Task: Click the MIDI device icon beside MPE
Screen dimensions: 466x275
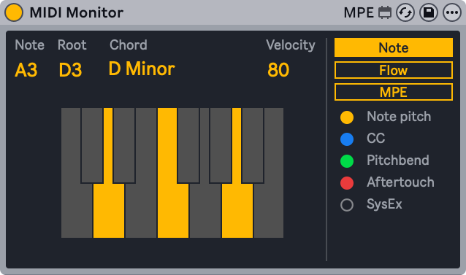Action: pos(385,12)
